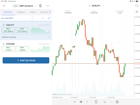
Task: Expand the GBP Account dropdown
Action: pos(35,6)
